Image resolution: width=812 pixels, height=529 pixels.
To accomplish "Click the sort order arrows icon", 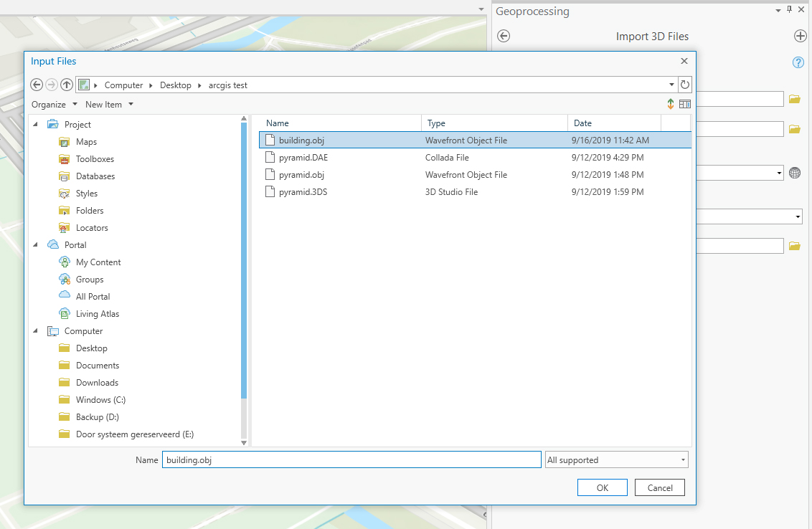I will [x=671, y=105].
